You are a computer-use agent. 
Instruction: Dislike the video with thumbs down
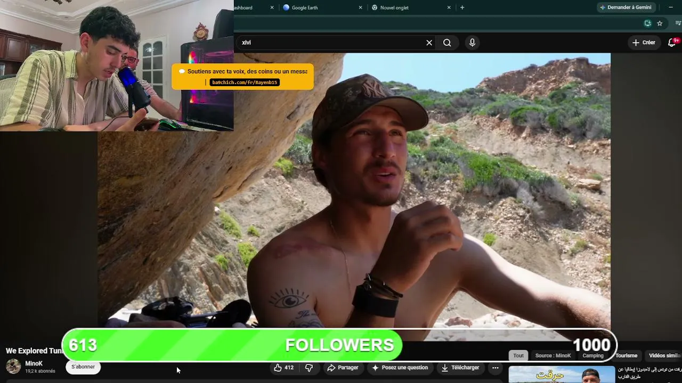pyautogui.click(x=309, y=368)
